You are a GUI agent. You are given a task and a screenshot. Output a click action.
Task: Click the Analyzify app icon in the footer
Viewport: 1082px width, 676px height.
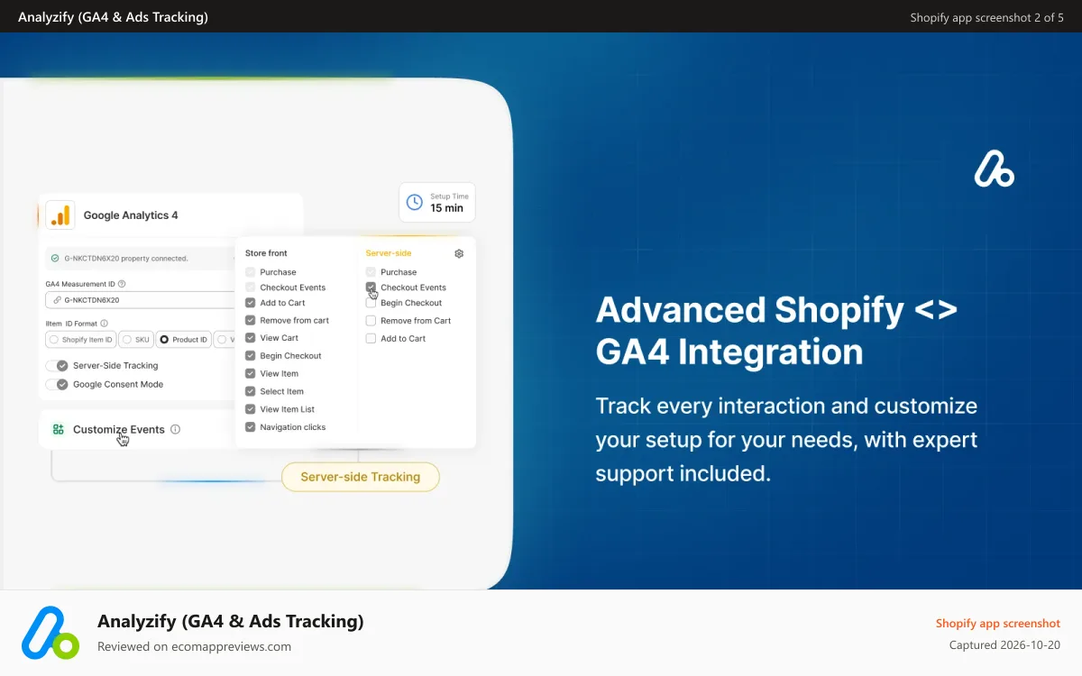[50, 633]
